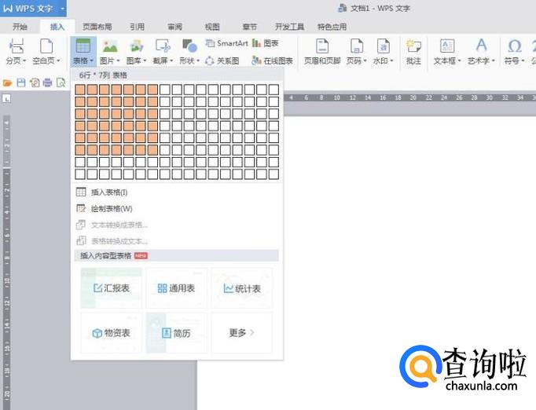Click the Picture (图片) icon
536x410 pixels.
pos(110,46)
